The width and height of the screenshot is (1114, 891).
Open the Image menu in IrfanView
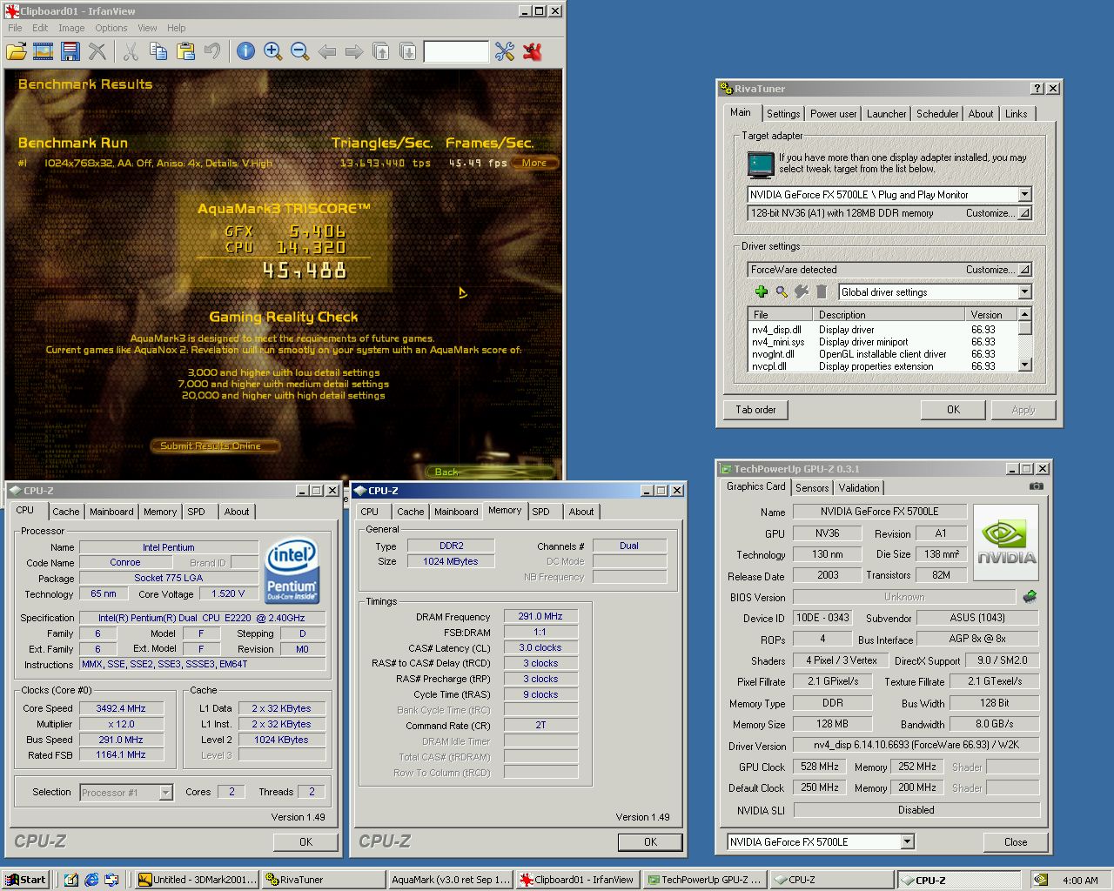pos(71,28)
